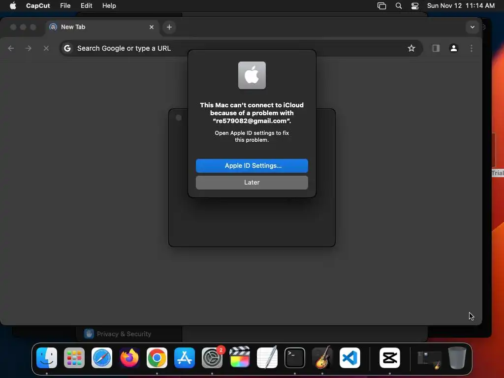Click the Google search address bar

pos(241,48)
